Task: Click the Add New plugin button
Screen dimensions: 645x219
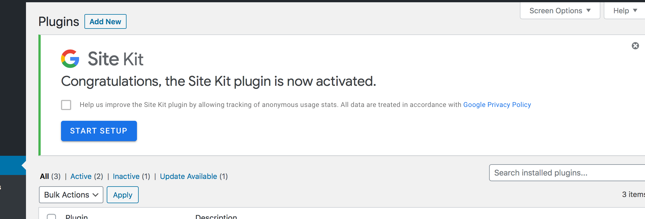Action: point(105,21)
